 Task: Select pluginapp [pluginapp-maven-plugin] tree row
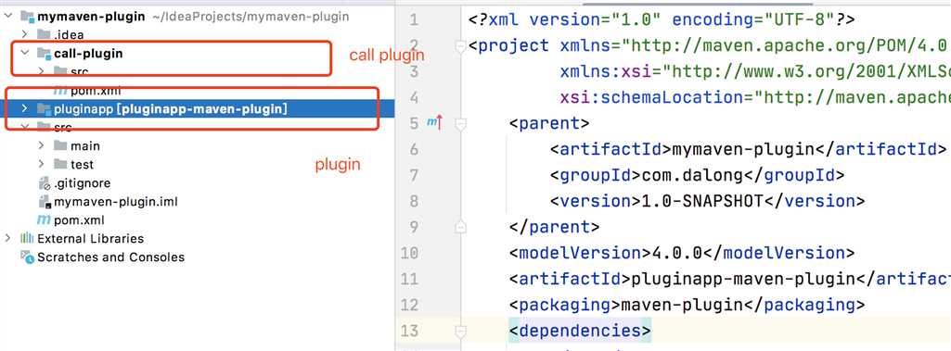197,109
